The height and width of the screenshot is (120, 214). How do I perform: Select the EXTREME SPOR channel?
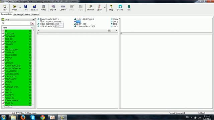tap(11, 87)
